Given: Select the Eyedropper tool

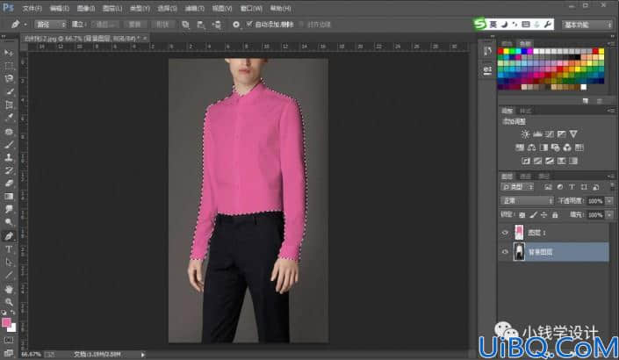Looking at the screenshot, I should point(9,118).
